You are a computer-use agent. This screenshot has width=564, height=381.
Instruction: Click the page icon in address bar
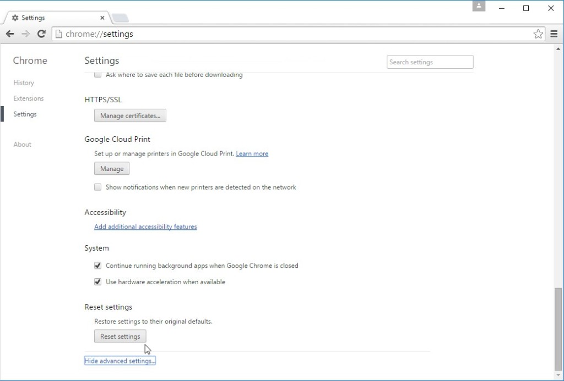pyautogui.click(x=58, y=34)
